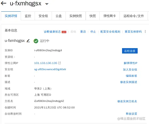Screen dimensions: 149x124
Task: Click 加入安全组 link
Action: pos(130,70)
